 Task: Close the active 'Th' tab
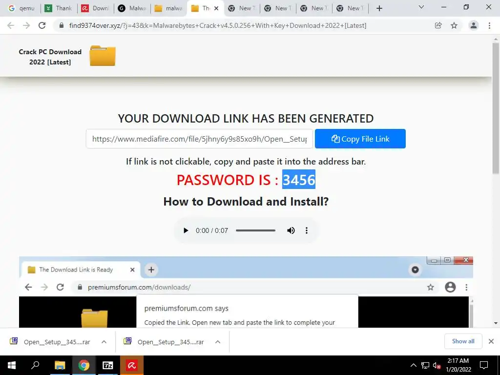click(216, 8)
